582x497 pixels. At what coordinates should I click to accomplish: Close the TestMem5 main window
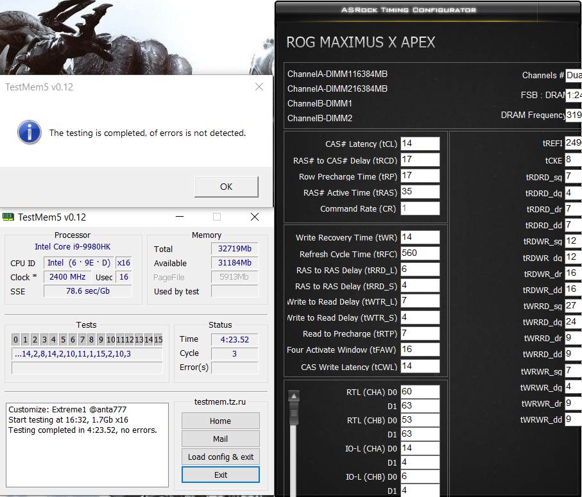[255, 217]
